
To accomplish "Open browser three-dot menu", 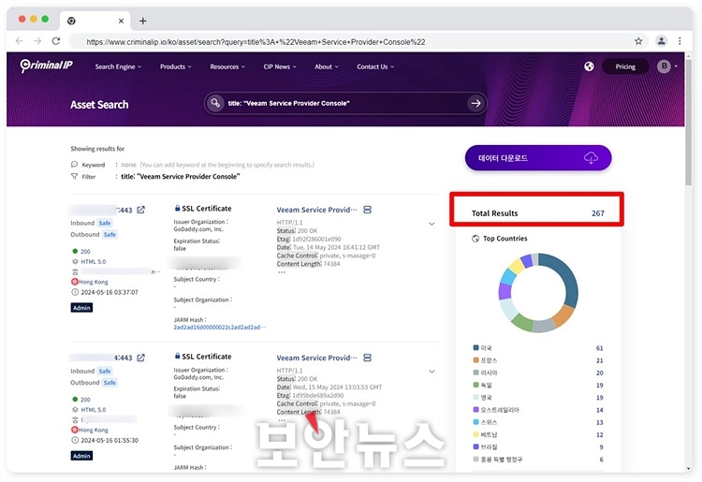I will click(680, 41).
